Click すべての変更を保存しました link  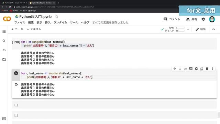tap(110, 22)
